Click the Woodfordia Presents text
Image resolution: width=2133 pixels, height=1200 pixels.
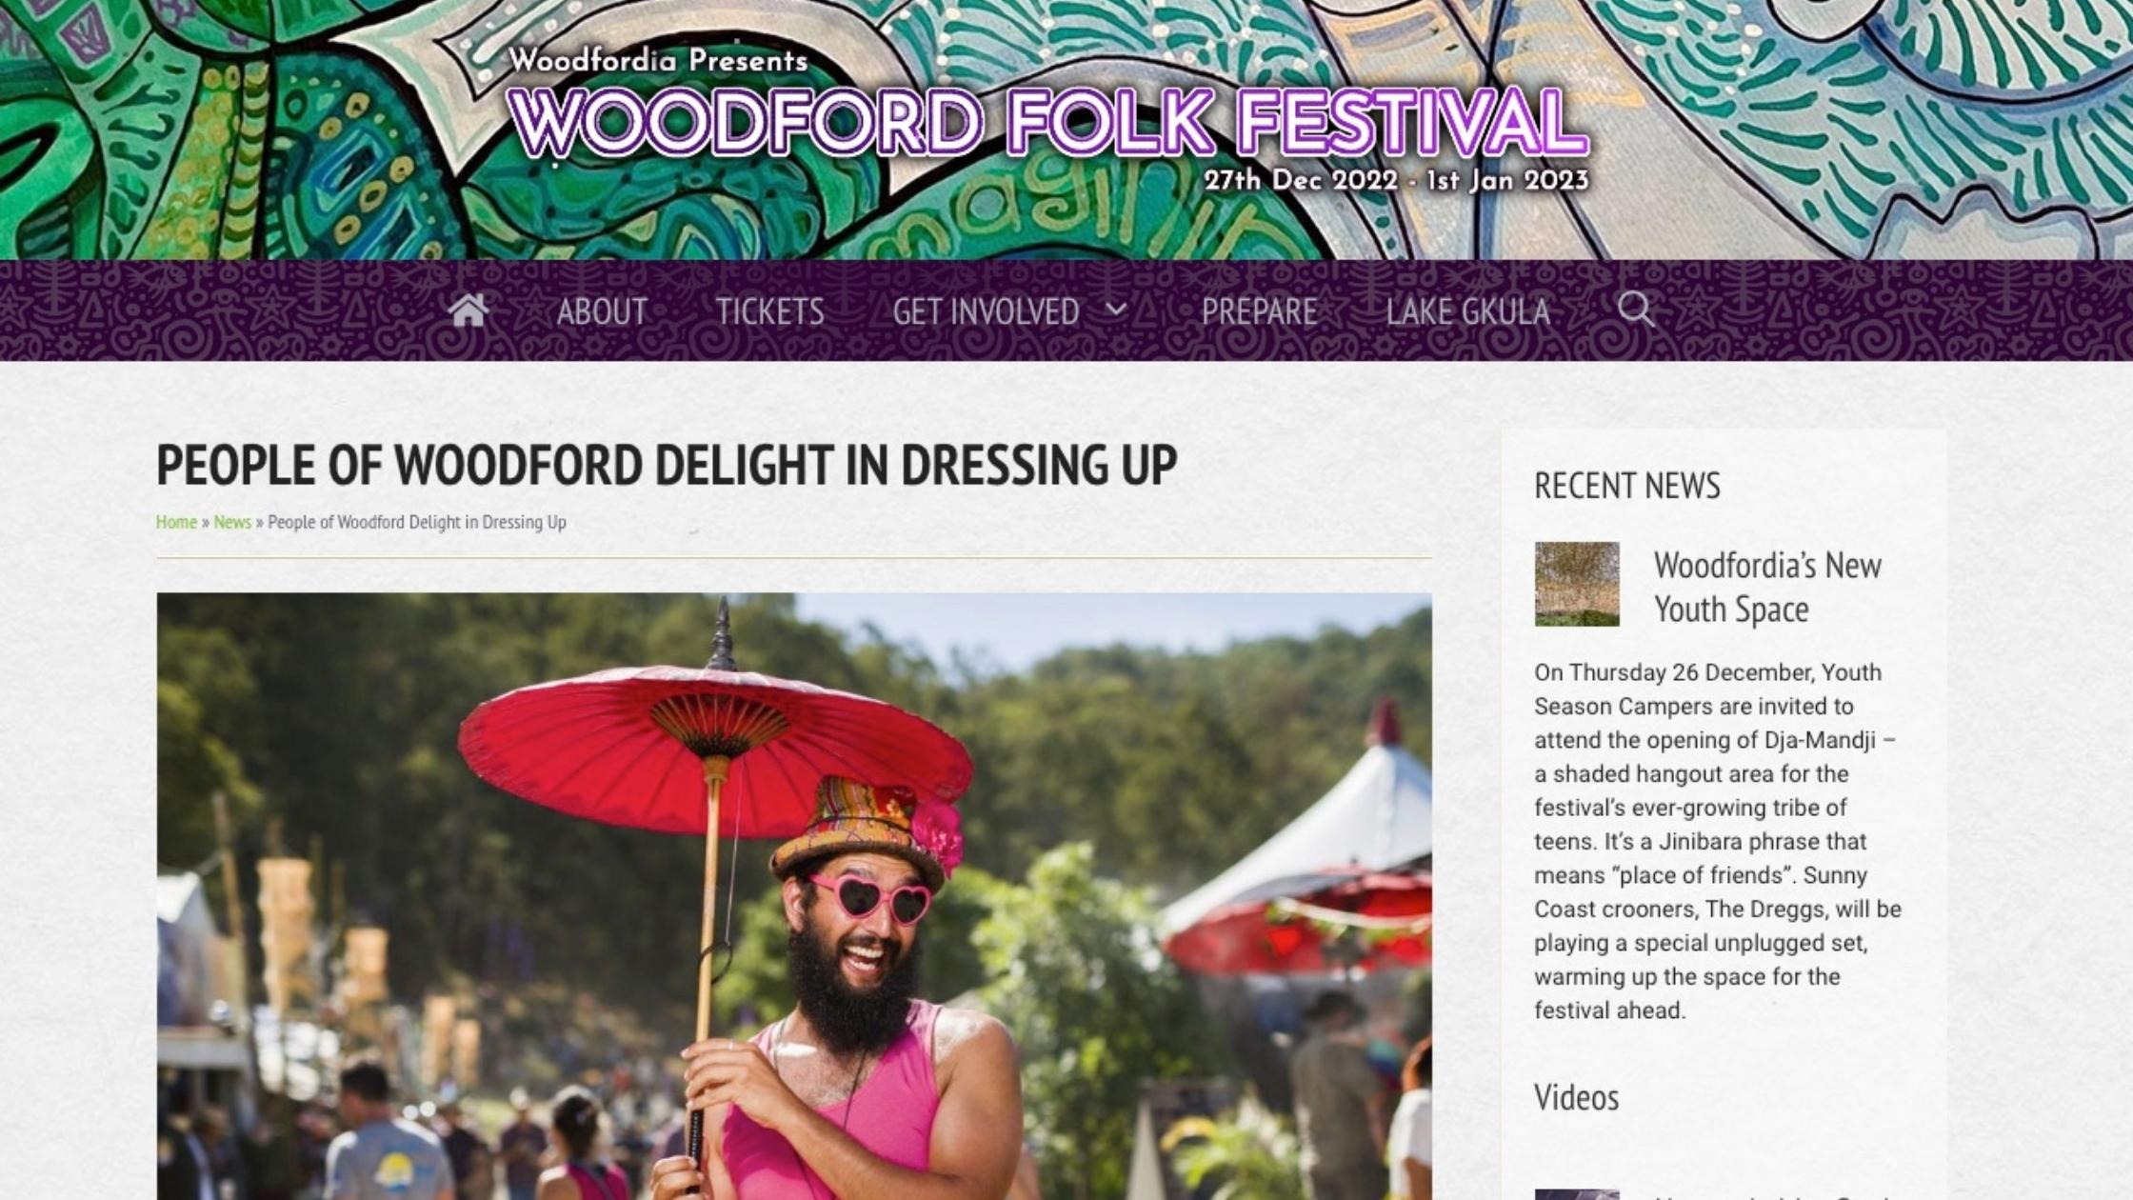[658, 60]
